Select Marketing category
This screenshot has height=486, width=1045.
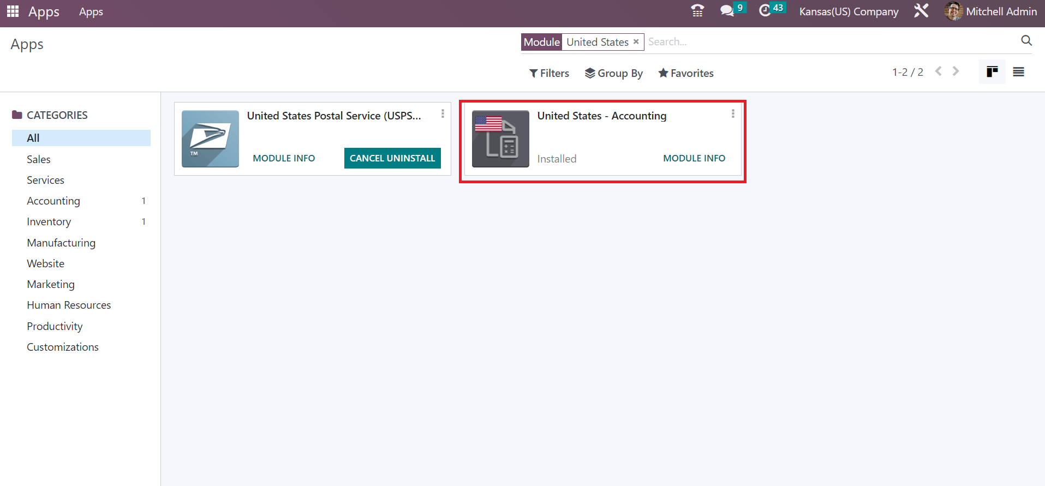click(x=81, y=284)
